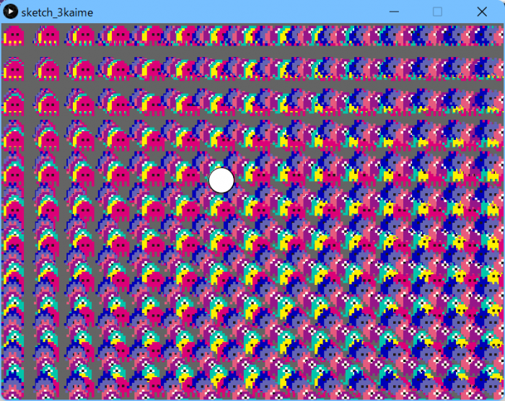Click the pink sprite directly left of white circle
The width and height of the screenshot is (505, 401).
point(189,175)
